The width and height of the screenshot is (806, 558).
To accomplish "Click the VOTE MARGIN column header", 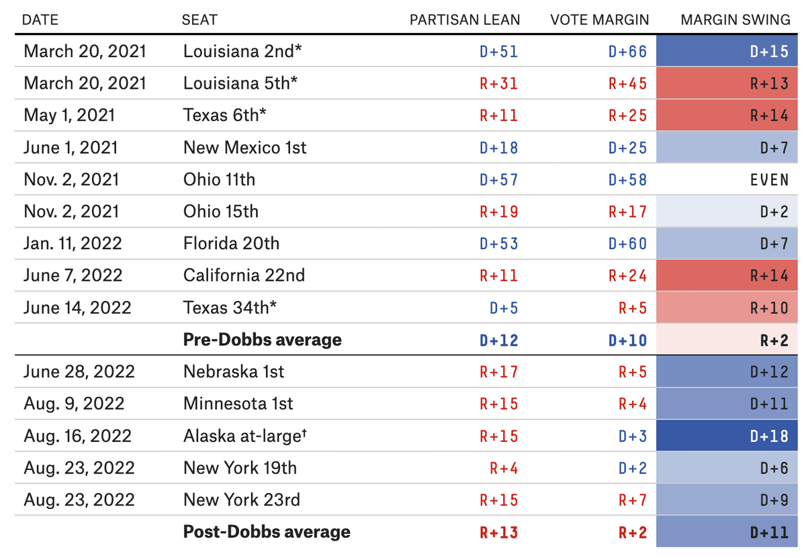I will point(599,20).
